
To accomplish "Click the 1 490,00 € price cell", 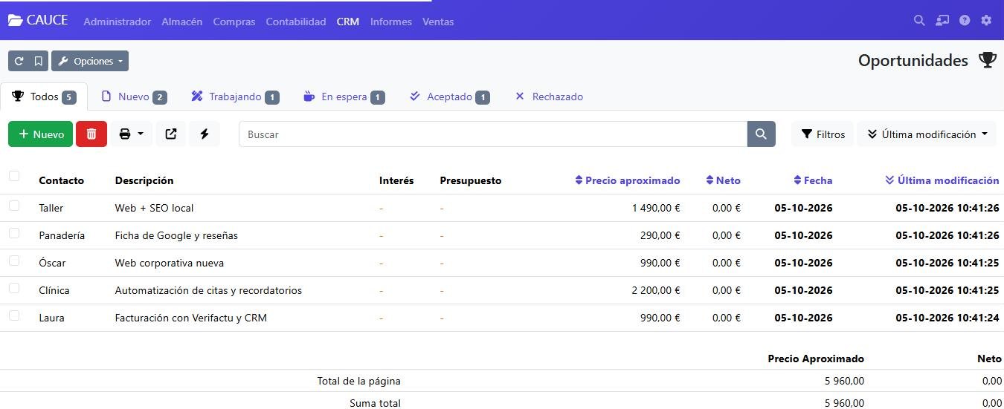I will pyautogui.click(x=656, y=208).
